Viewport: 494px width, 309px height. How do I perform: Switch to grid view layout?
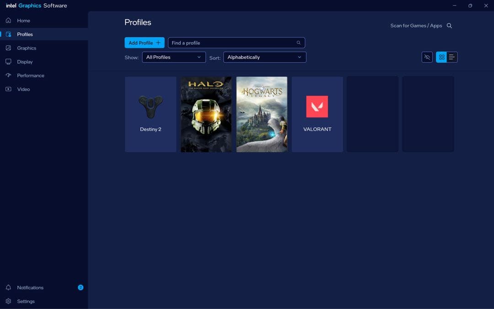click(441, 57)
